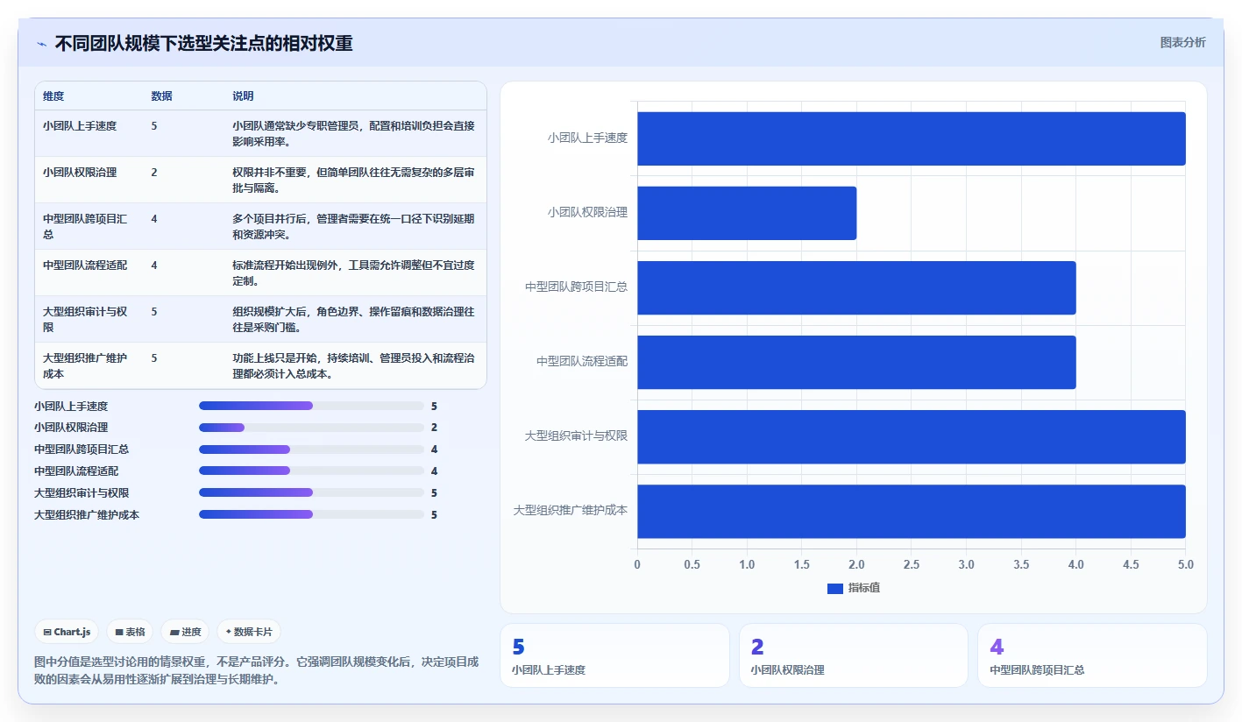1242x722 pixels.
Task: Click the page title 不同团队规模下选型关注点的相对权重
Action: (x=203, y=44)
